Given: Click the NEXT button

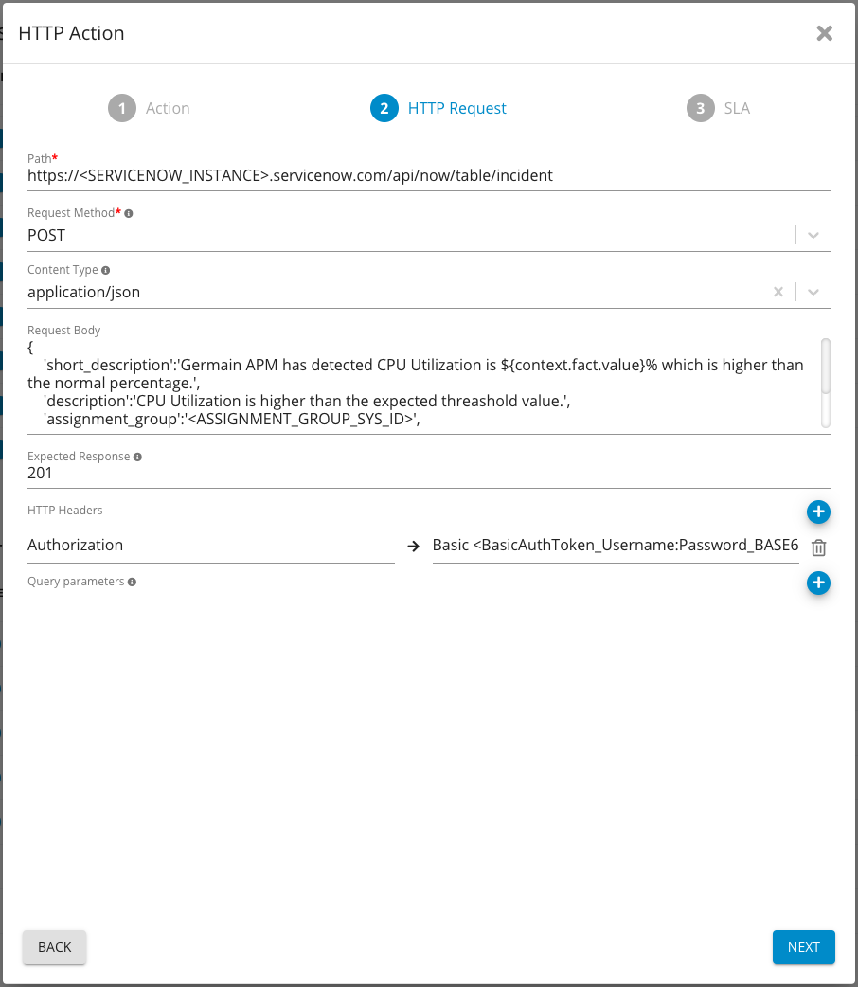Looking at the screenshot, I should pos(803,947).
